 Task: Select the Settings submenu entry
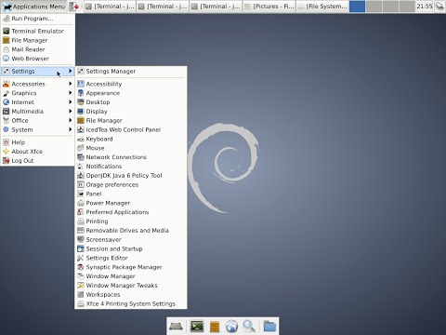[x=37, y=72]
